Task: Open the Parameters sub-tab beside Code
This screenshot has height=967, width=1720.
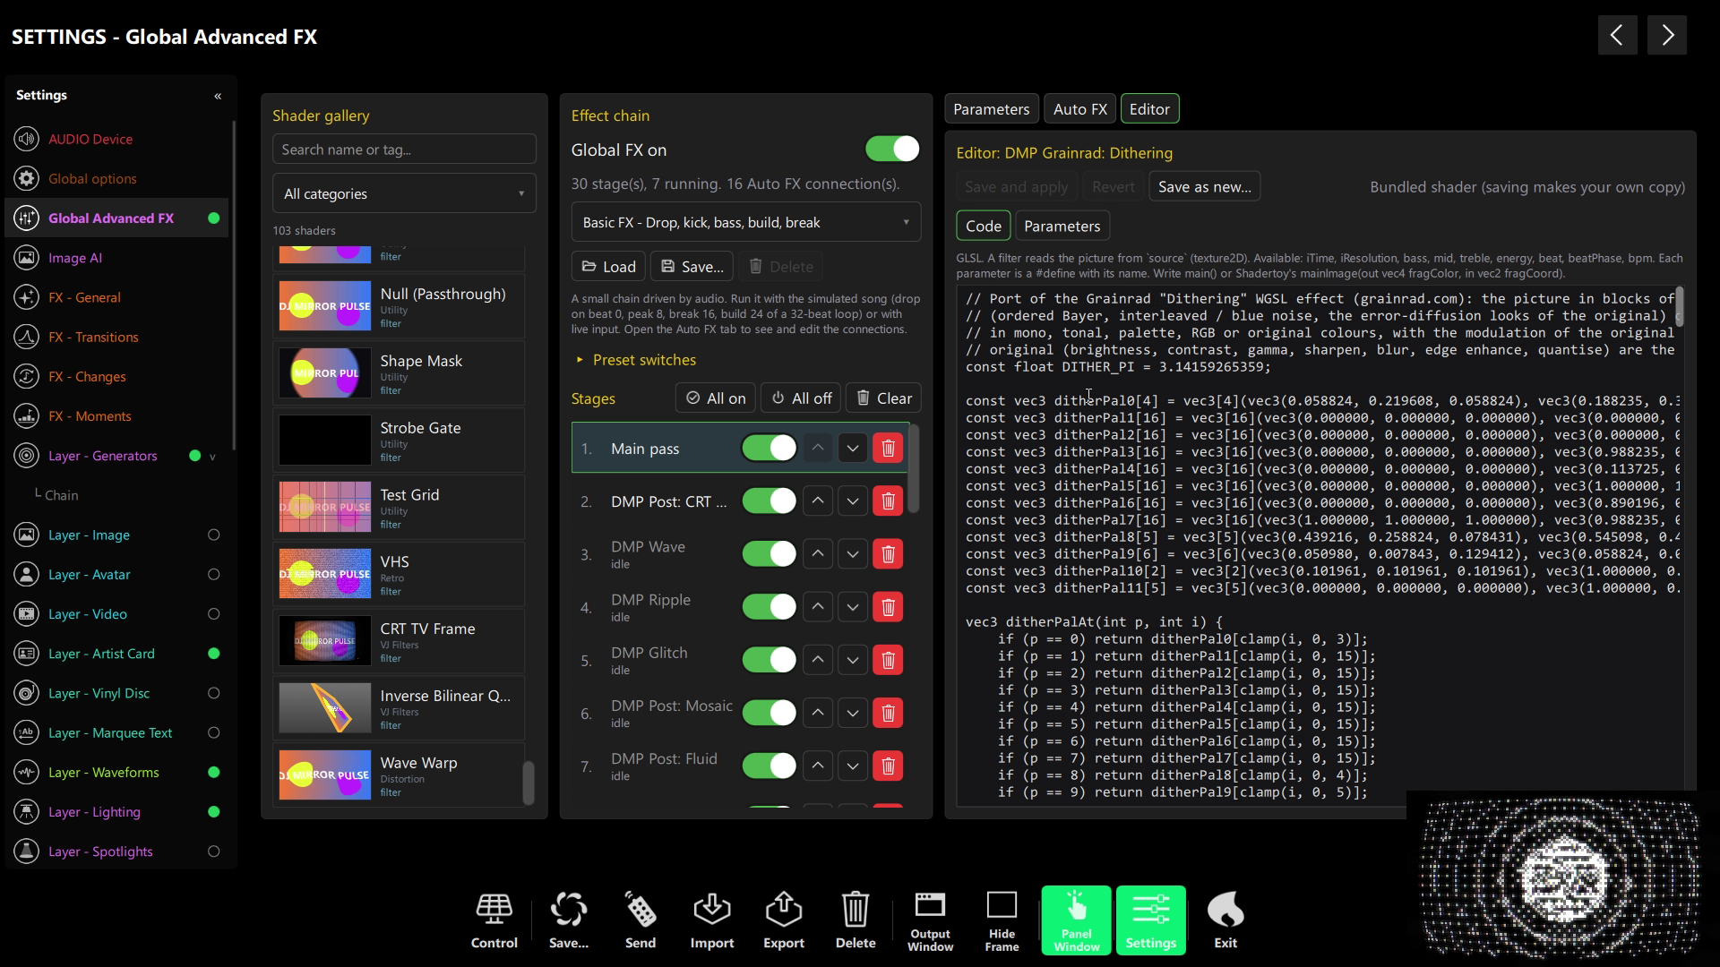Action: [1062, 227]
